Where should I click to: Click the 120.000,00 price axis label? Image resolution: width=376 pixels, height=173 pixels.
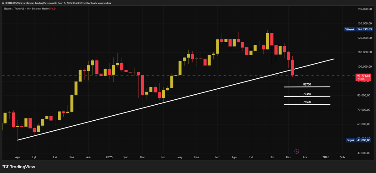pos(364,38)
